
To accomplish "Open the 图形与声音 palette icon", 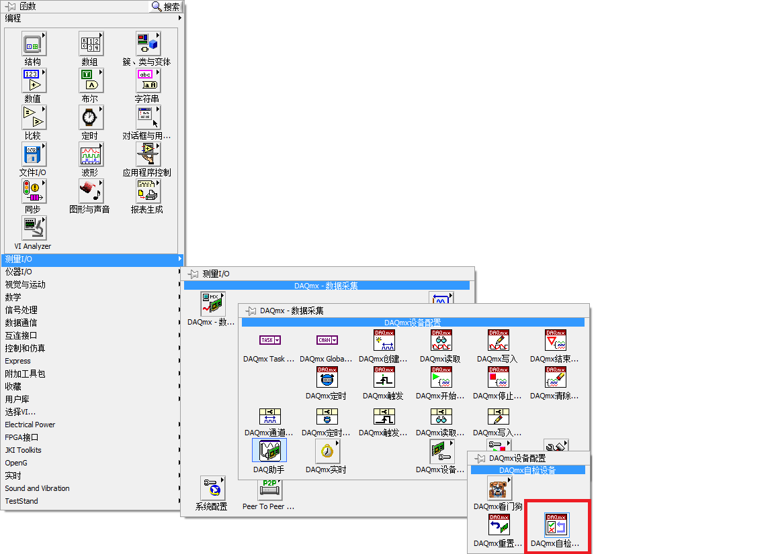I will point(91,192).
